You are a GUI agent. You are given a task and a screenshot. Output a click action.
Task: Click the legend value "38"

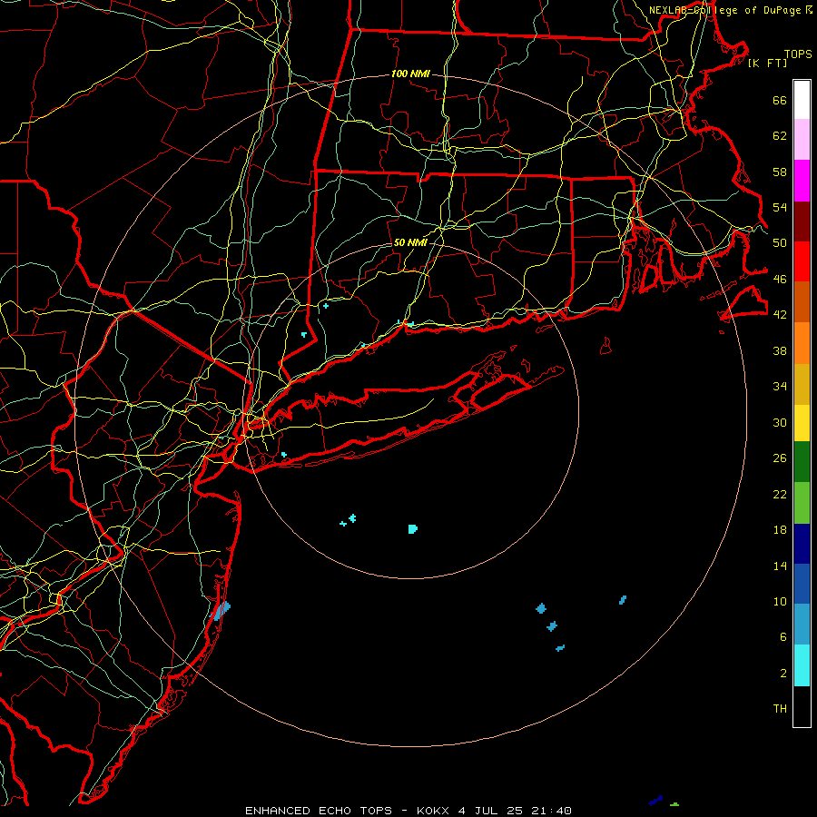780,350
